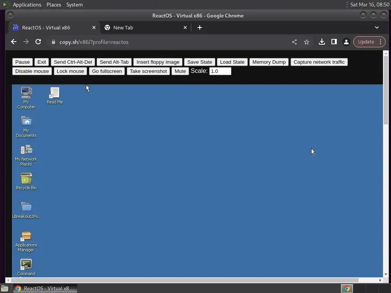Open tab search dropdown arrow

click(x=377, y=27)
